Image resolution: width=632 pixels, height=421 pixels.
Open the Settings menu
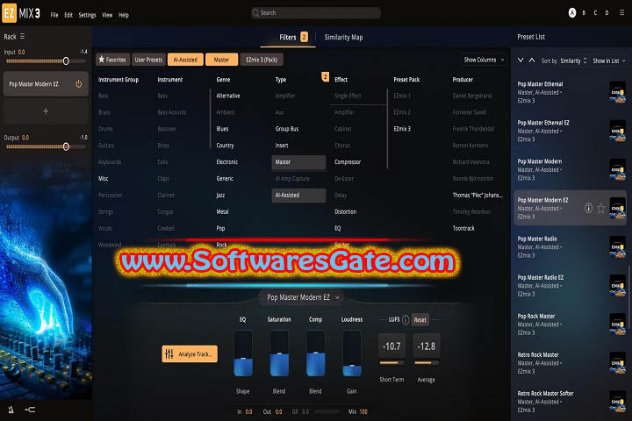pos(88,15)
